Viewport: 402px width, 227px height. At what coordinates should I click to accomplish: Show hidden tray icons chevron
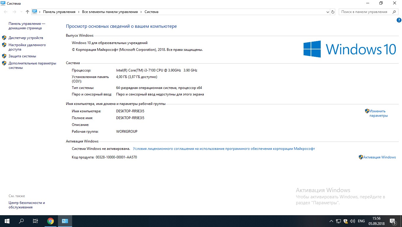coord(331,221)
